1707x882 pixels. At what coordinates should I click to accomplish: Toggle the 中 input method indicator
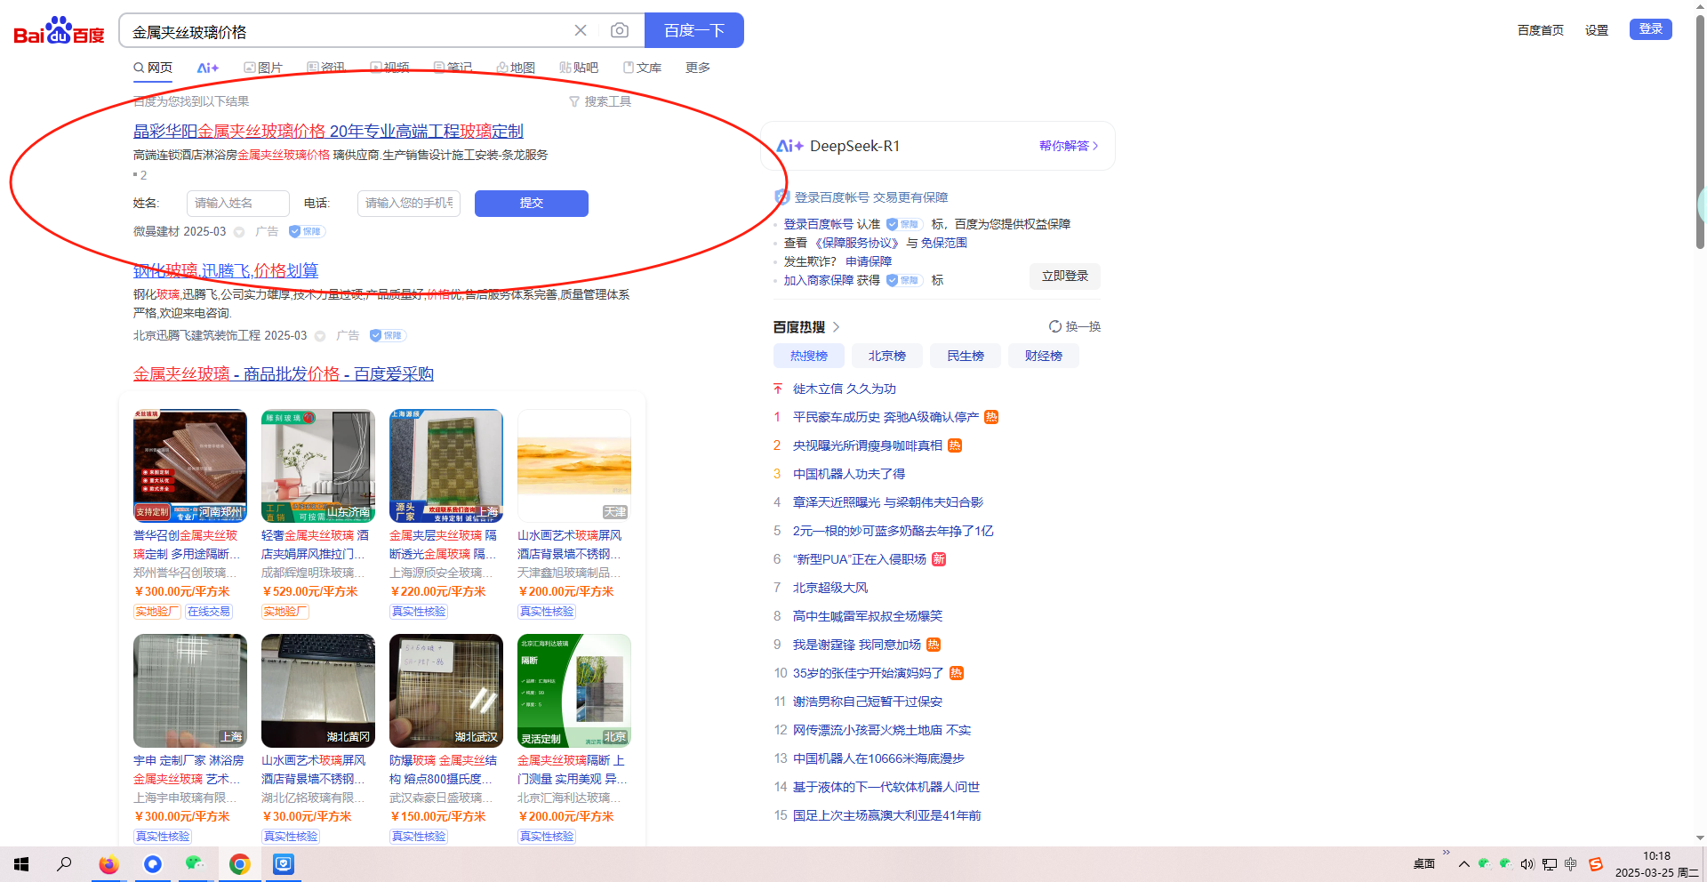pos(1571,864)
